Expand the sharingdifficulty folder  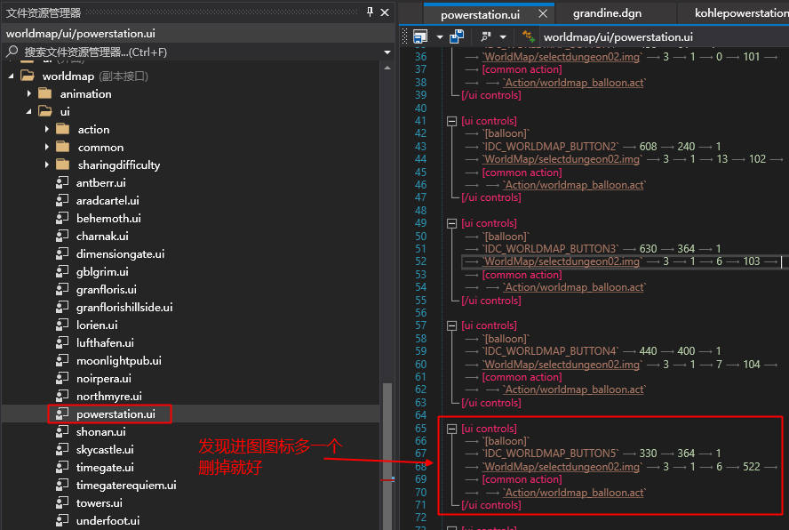47,165
